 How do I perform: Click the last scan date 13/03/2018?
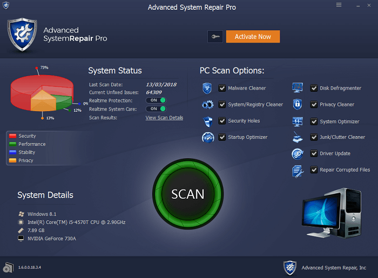point(161,85)
